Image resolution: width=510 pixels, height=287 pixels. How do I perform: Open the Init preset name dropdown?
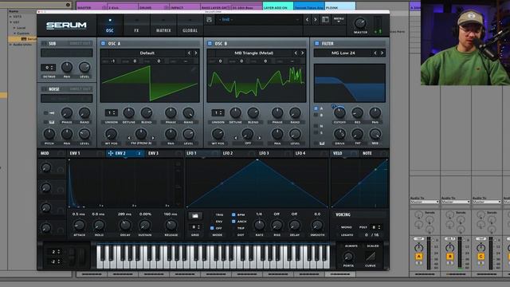(x=259, y=20)
